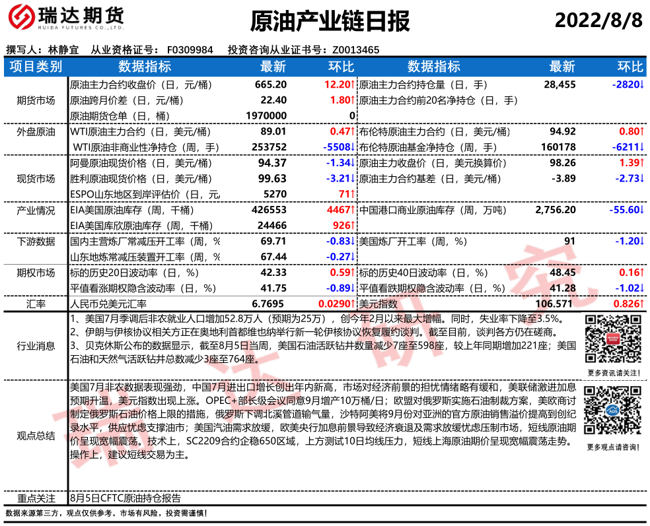650x526 pixels.
Task: Select the 期货市场 category cell
Action: point(36,100)
